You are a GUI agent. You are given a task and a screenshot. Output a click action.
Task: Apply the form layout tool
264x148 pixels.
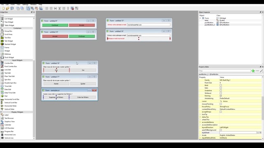click(68, 8)
